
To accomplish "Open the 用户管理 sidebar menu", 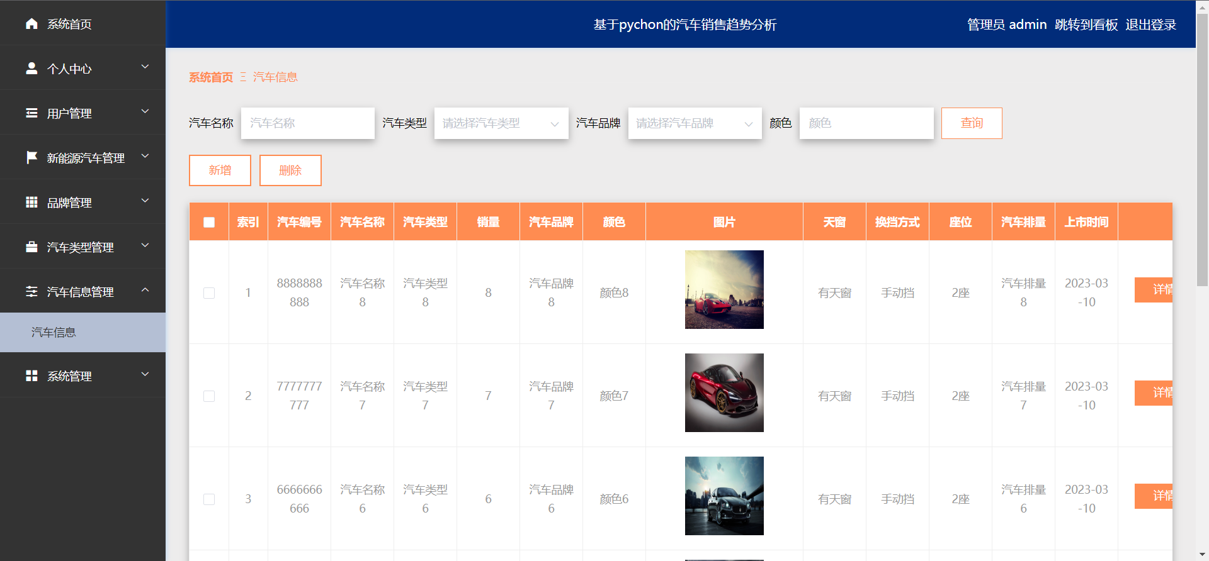I will [x=82, y=113].
